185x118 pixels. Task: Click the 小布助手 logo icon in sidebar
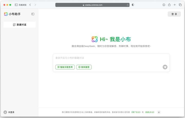click(6, 14)
